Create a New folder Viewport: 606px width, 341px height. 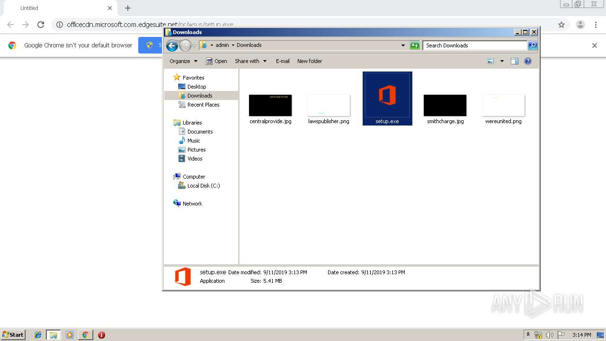[310, 61]
